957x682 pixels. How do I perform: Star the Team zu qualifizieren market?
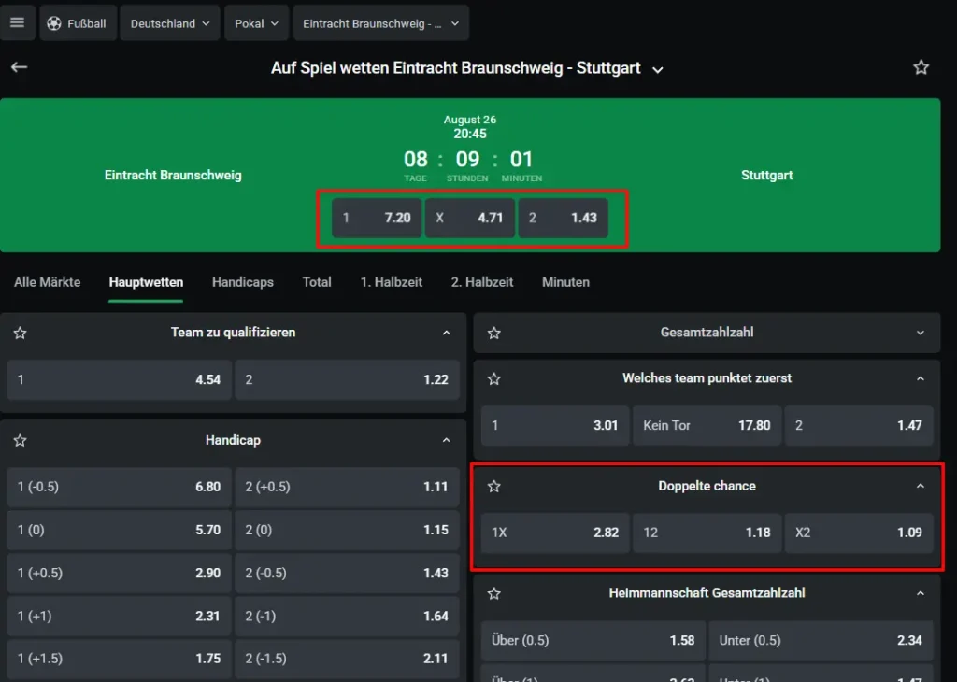21,334
